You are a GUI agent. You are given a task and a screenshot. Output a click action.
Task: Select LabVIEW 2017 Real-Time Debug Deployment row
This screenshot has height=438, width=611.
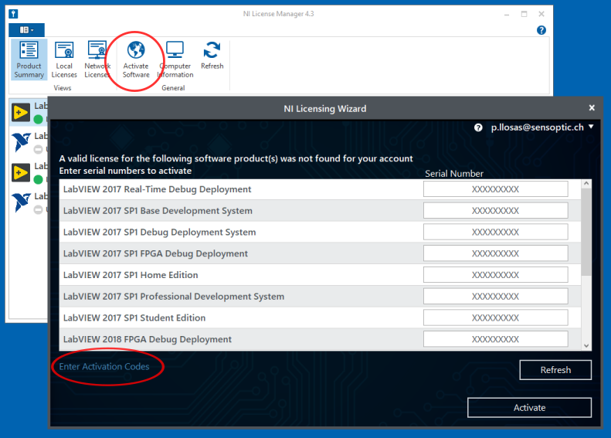click(x=320, y=189)
